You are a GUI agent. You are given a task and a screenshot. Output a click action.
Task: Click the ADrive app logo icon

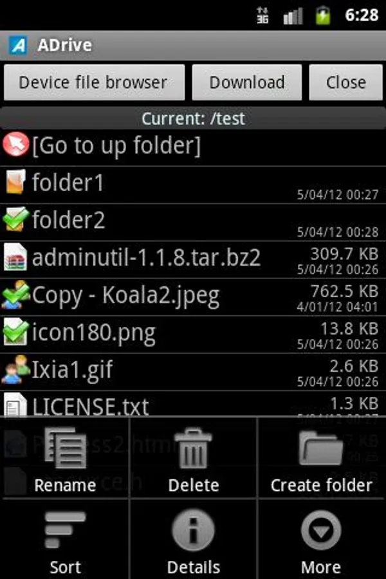(18, 46)
